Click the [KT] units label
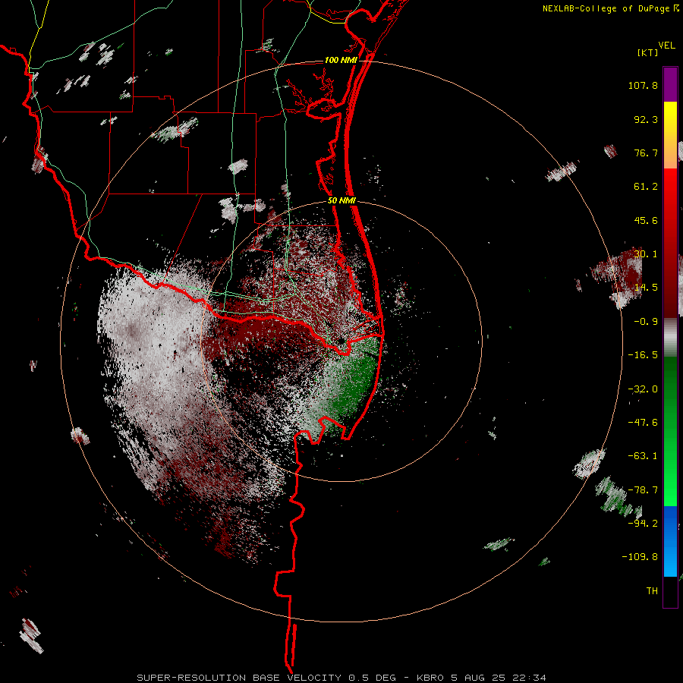The image size is (683, 683). tap(648, 52)
